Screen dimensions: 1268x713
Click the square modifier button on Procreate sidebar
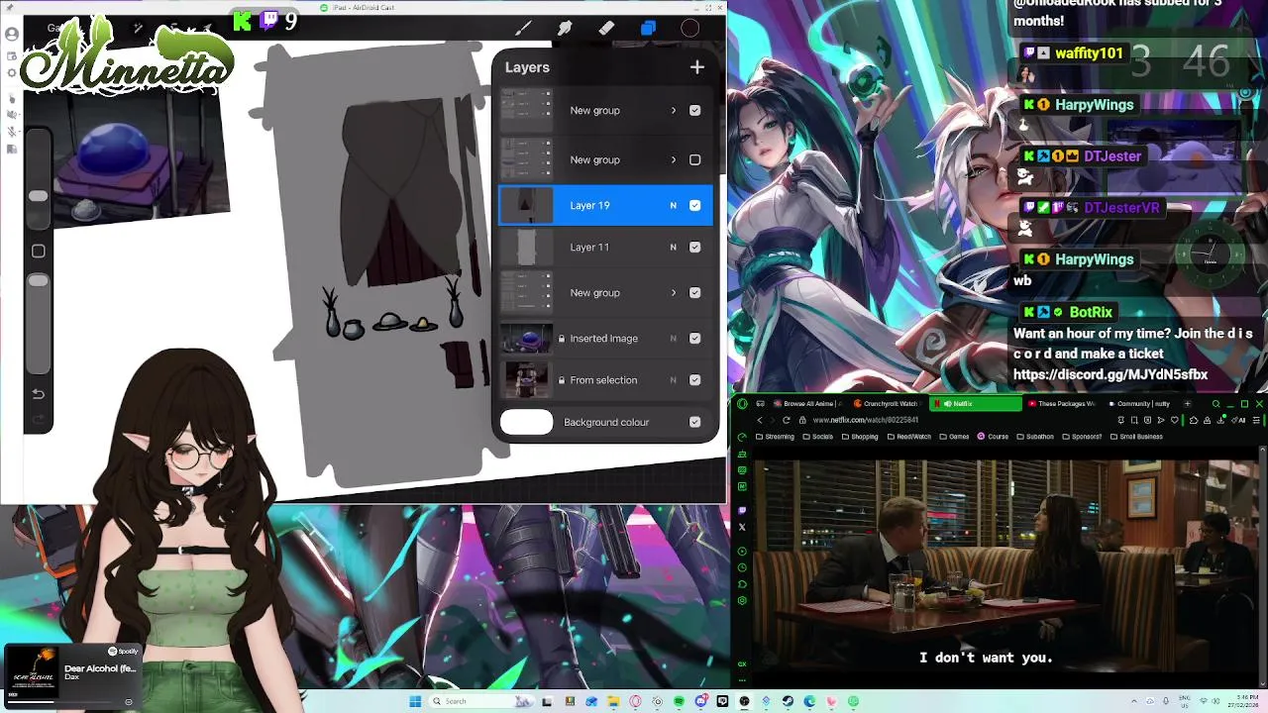tap(38, 252)
